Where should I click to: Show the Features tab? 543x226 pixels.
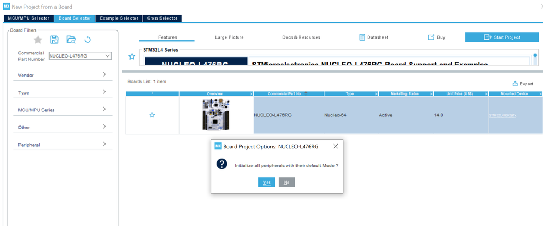(x=168, y=37)
